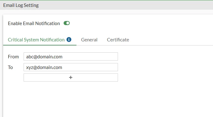
Task: Click the From field label
Action: (x=13, y=56)
